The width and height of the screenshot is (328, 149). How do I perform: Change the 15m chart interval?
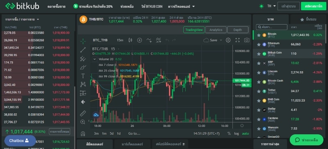[x=120, y=40]
